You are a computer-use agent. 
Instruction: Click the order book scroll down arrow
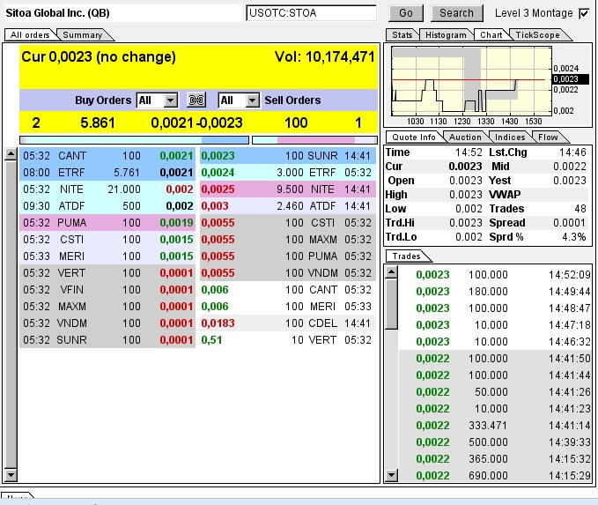point(11,476)
